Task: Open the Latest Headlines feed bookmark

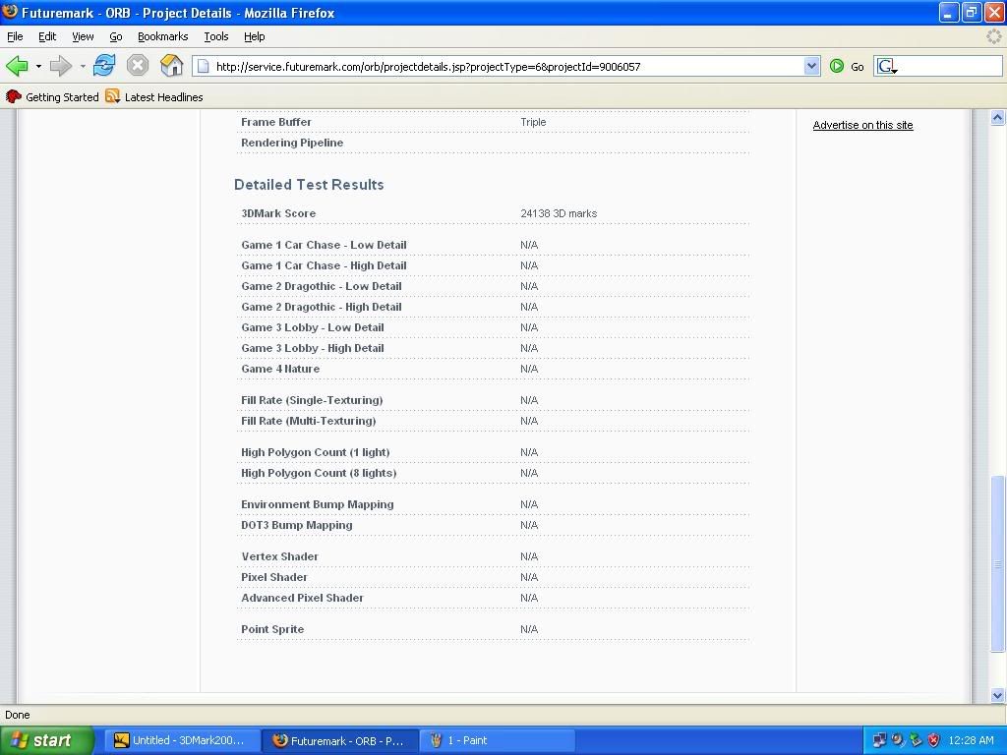Action: click(154, 97)
